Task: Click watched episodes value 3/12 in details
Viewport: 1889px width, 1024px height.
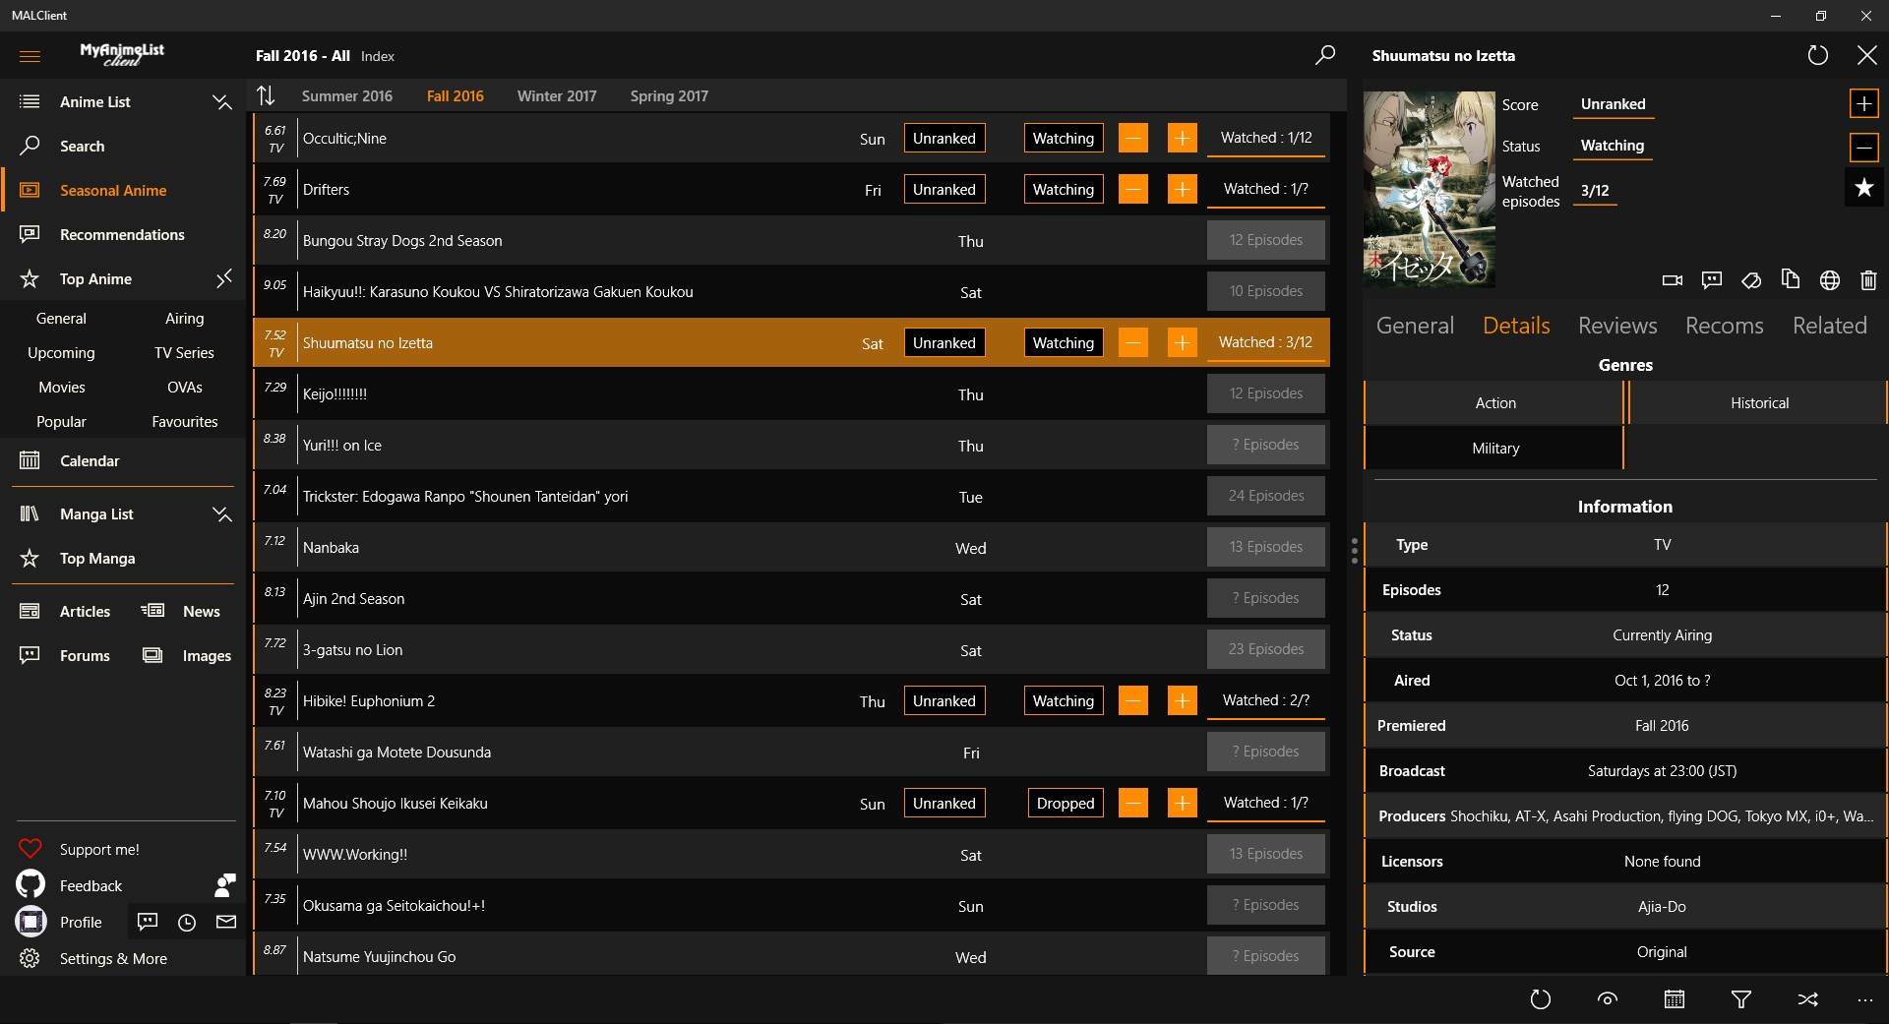Action: [1595, 191]
